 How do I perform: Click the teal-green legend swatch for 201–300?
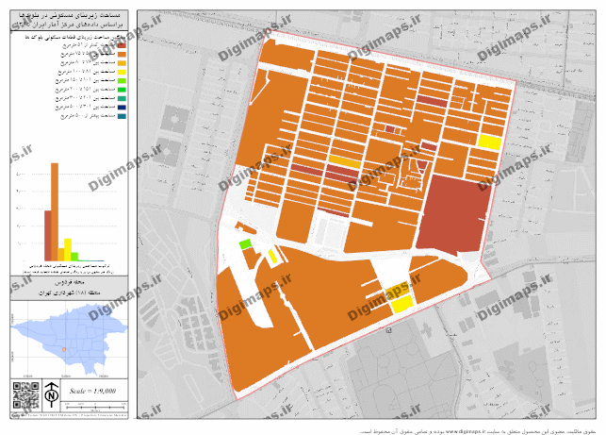tap(122, 99)
